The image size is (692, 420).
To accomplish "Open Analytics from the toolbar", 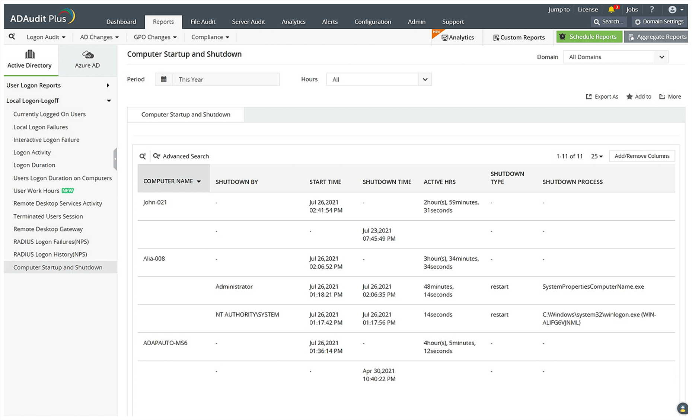I will tap(457, 37).
